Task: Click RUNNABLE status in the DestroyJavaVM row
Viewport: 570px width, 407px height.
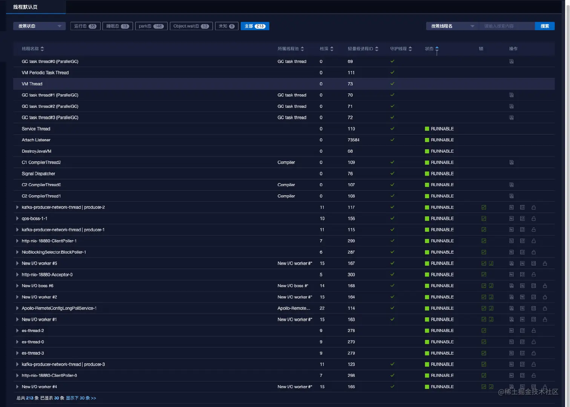Action: pyautogui.click(x=442, y=151)
